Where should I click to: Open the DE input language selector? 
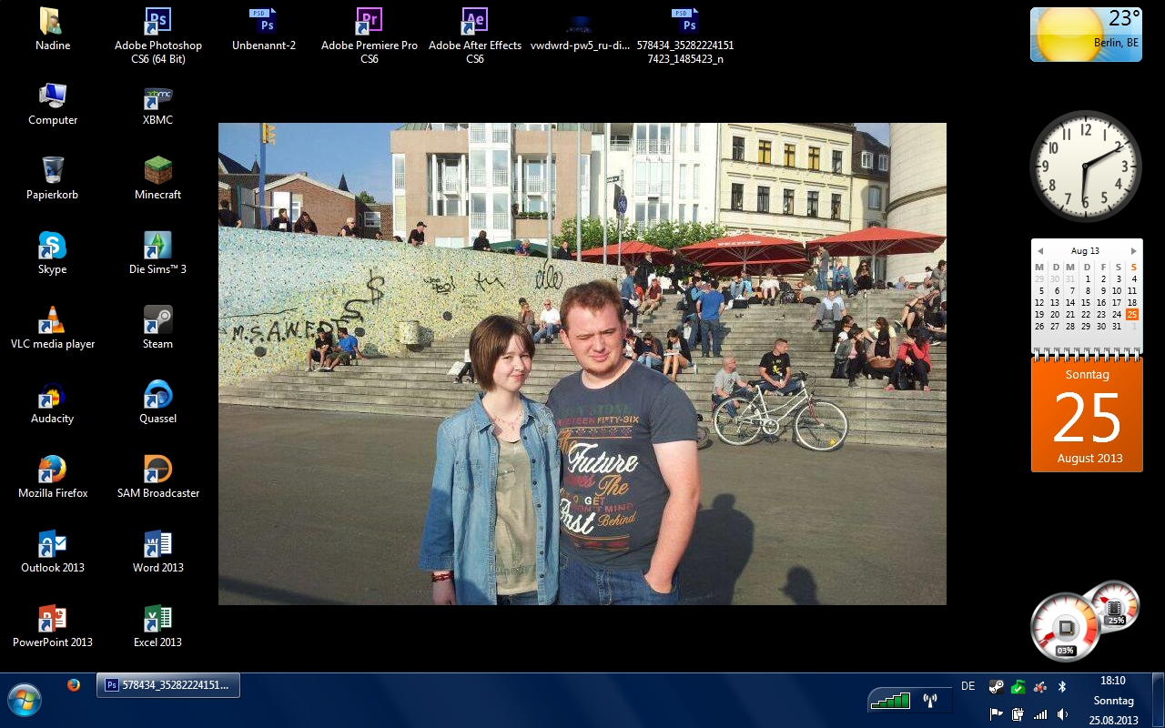[x=968, y=686]
